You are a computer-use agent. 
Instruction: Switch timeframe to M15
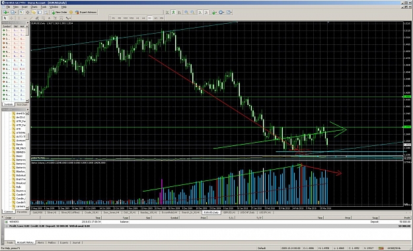click(126, 18)
